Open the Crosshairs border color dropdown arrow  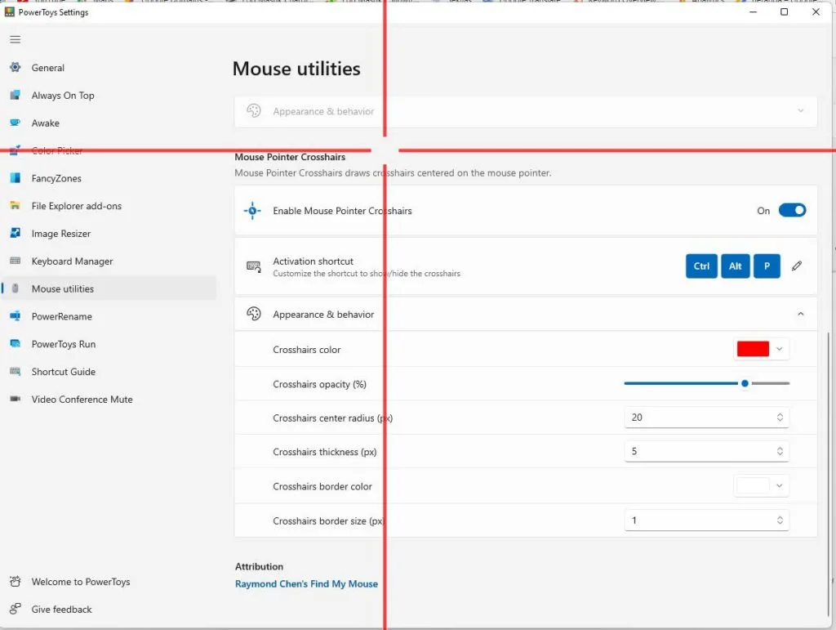point(780,486)
